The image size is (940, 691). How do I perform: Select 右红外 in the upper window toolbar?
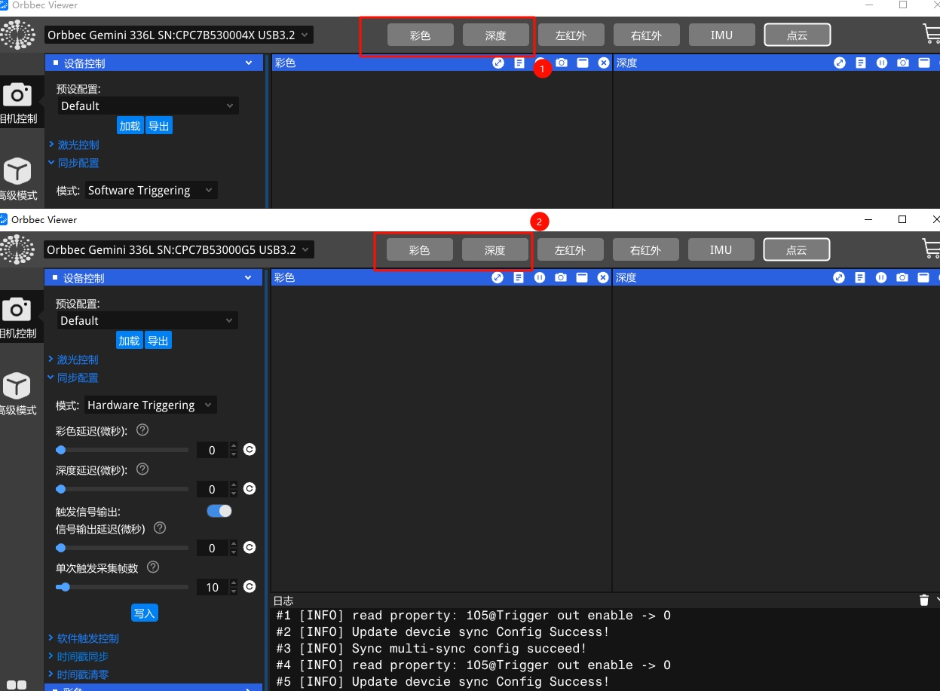point(646,35)
